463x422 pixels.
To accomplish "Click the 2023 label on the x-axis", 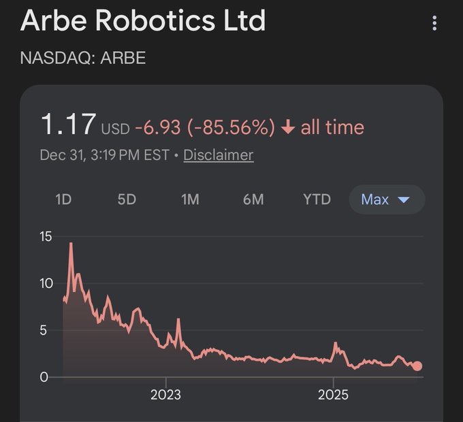I will [x=165, y=395].
